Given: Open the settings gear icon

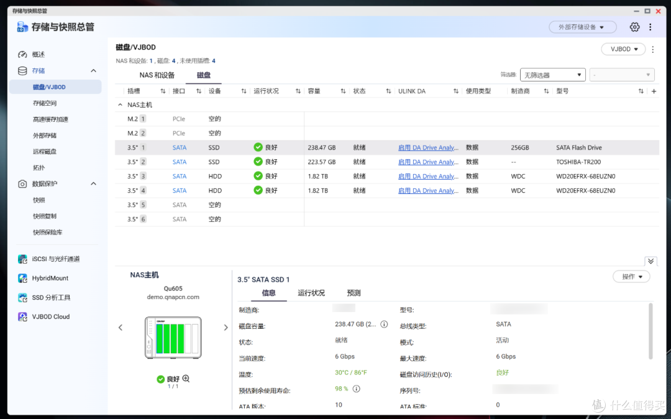Looking at the screenshot, I should pyautogui.click(x=634, y=27).
